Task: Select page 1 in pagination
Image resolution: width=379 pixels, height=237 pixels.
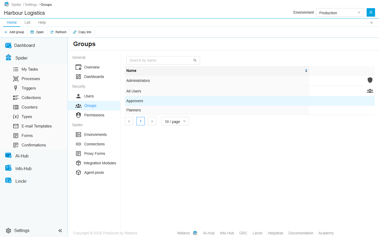Action: point(141,121)
